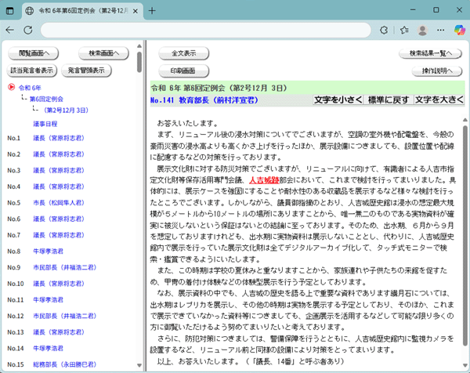Open No.1 議長(宮原将志君) statement
This screenshot has width=470, height=373.
pos(59,138)
